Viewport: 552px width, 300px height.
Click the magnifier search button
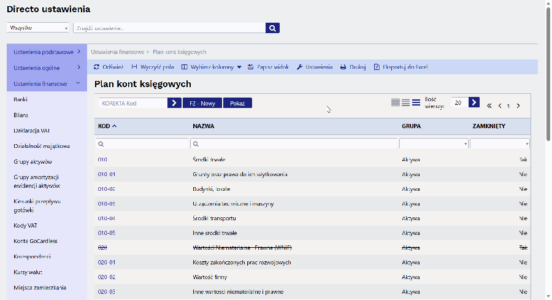pos(272,28)
